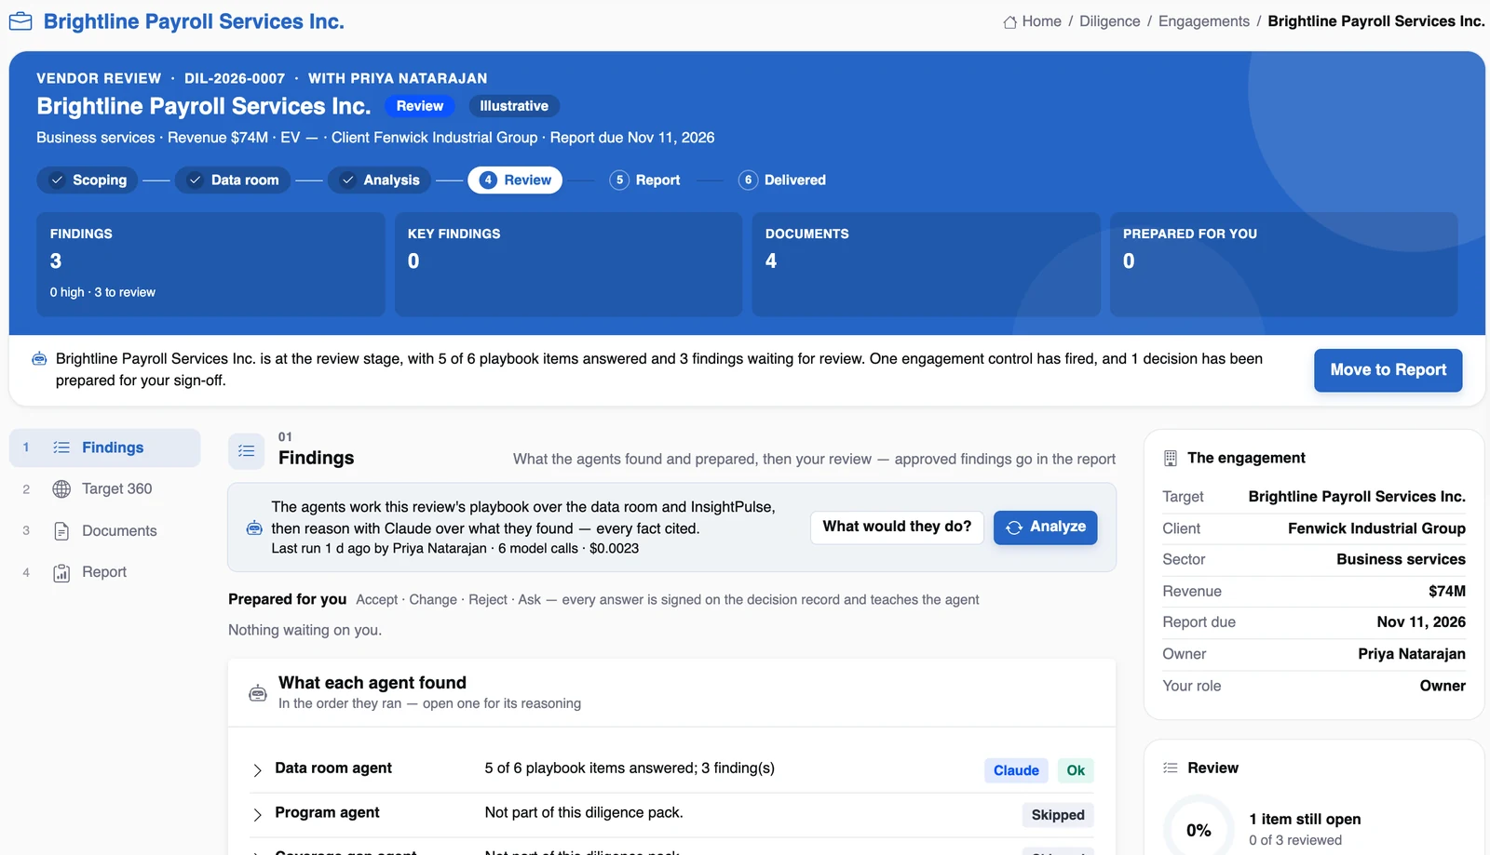Image resolution: width=1490 pixels, height=855 pixels.
Task: Click the Illustrative badge by title
Action: pos(514,107)
